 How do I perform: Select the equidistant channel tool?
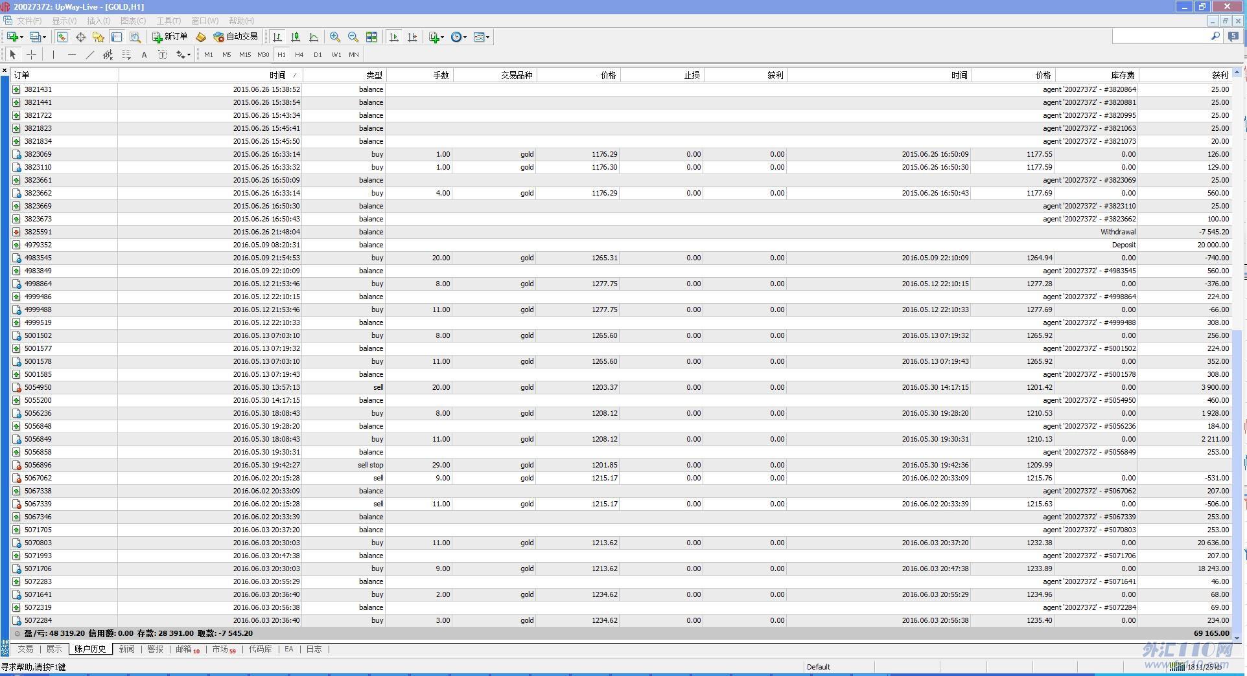point(108,54)
